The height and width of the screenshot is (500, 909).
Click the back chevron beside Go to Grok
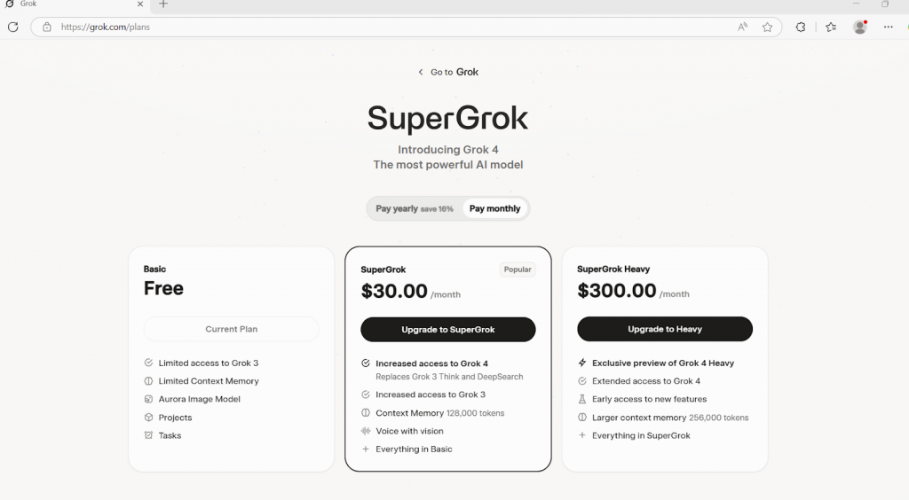coord(421,72)
